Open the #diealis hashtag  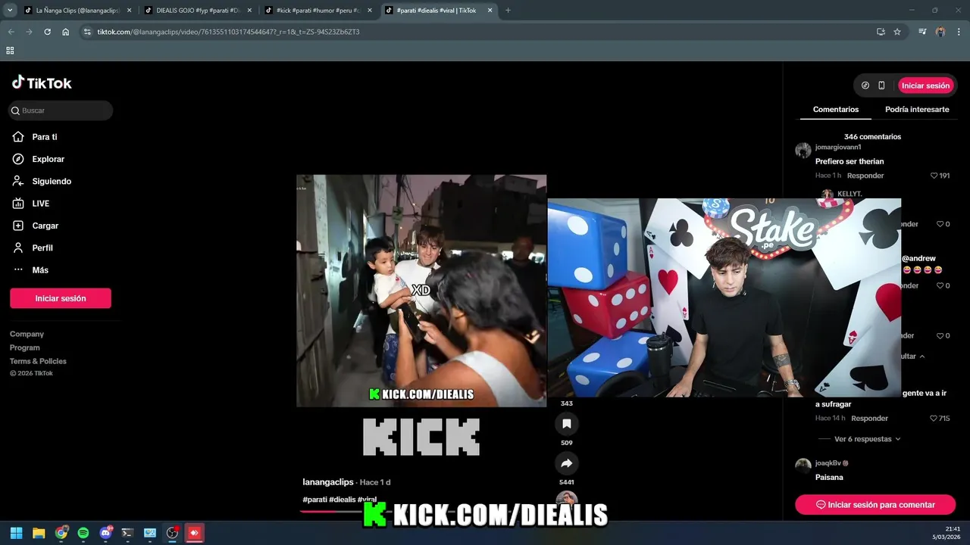343,500
